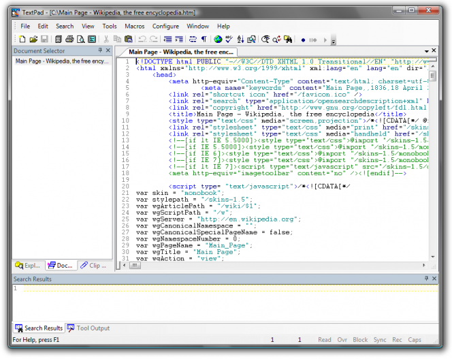Select Main Page in Document Selector list
The image size is (452, 359).
61,61
